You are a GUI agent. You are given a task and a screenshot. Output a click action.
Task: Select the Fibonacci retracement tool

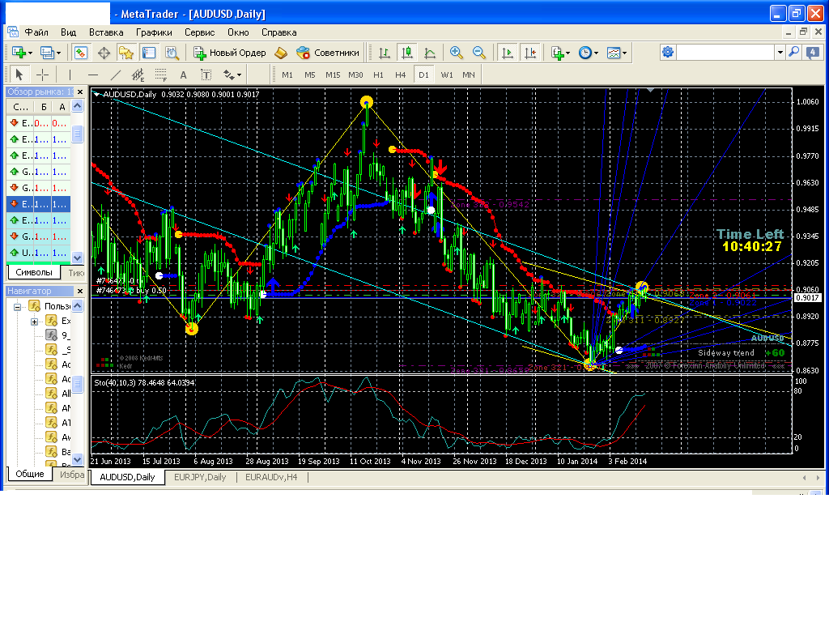(160, 75)
